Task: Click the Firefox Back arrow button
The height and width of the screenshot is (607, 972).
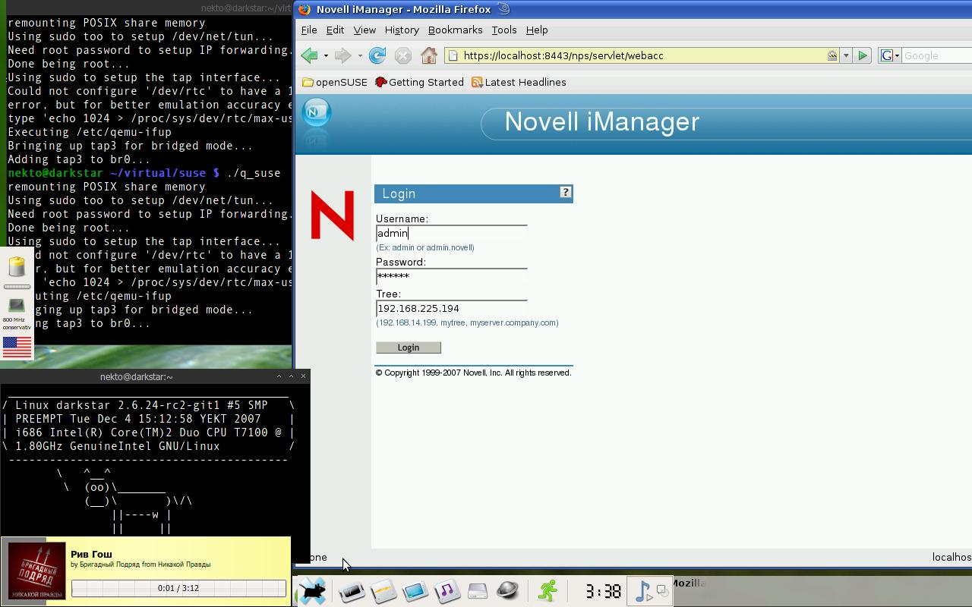Action: coord(309,55)
